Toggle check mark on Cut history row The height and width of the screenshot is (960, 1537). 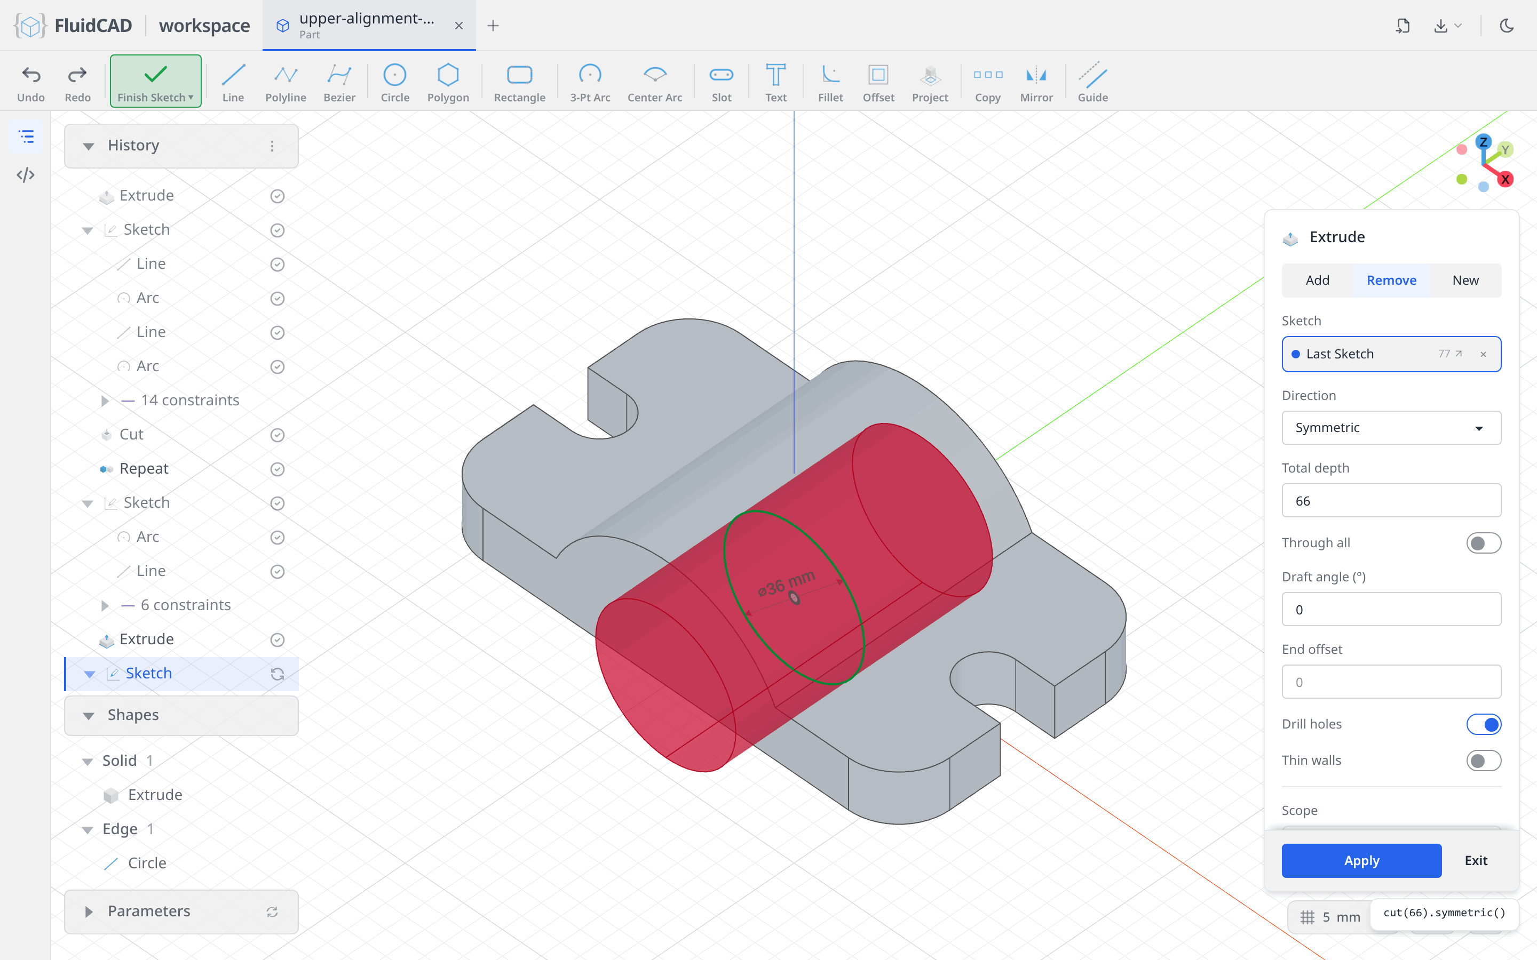pos(277,435)
